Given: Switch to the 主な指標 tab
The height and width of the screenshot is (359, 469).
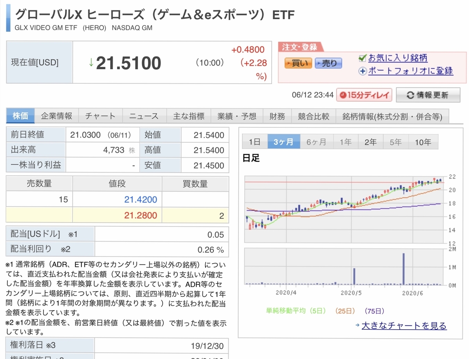Looking at the screenshot, I should point(189,116).
